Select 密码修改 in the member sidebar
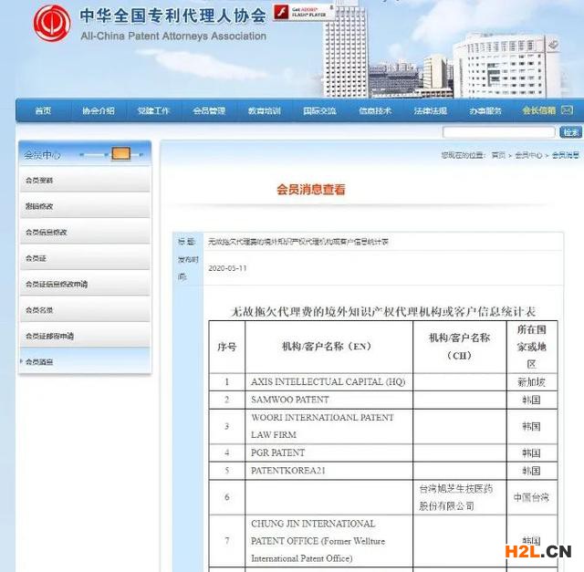Image resolution: width=584 pixels, height=572 pixels. point(40,206)
